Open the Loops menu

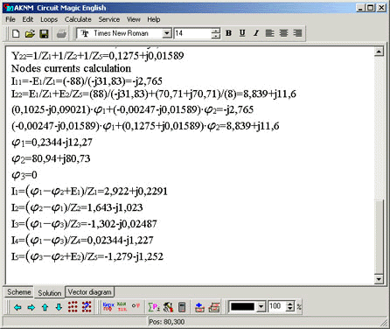49,19
